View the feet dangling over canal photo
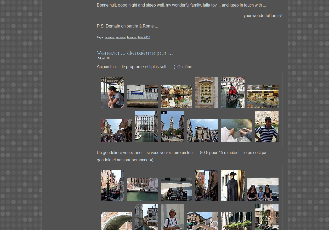 (237, 130)
